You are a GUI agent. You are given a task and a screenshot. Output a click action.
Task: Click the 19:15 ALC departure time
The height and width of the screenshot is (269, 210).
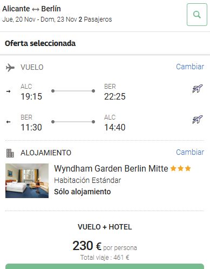[x=31, y=96]
